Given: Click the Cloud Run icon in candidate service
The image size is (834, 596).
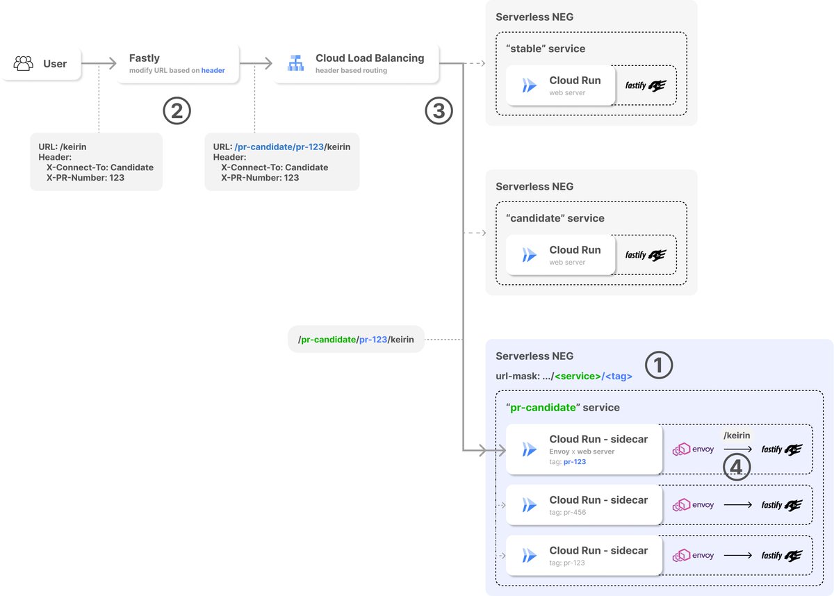Looking at the screenshot, I should coord(530,256).
